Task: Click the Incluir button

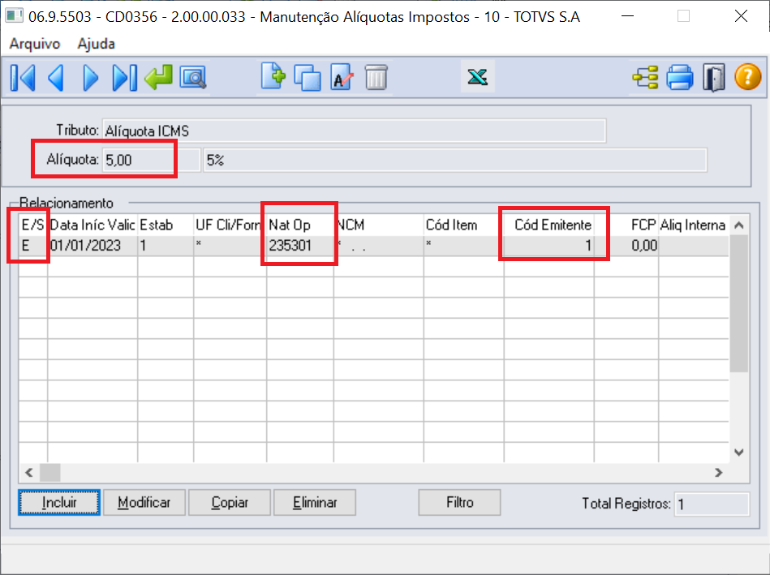Action: coord(59,502)
